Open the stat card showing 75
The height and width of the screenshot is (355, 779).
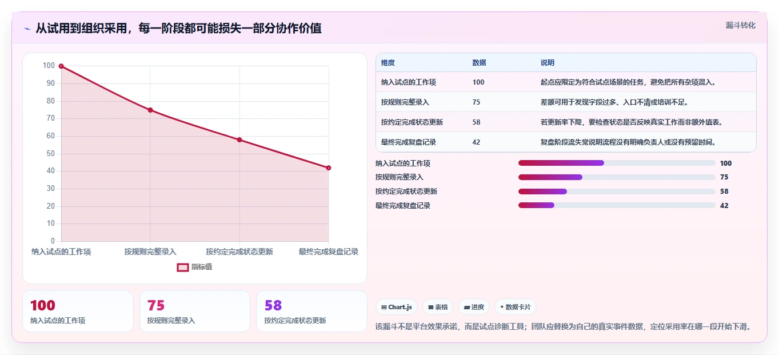click(x=195, y=311)
